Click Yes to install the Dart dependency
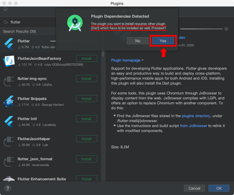The width and height of the screenshot is (234, 195). pyautogui.click(x=163, y=41)
